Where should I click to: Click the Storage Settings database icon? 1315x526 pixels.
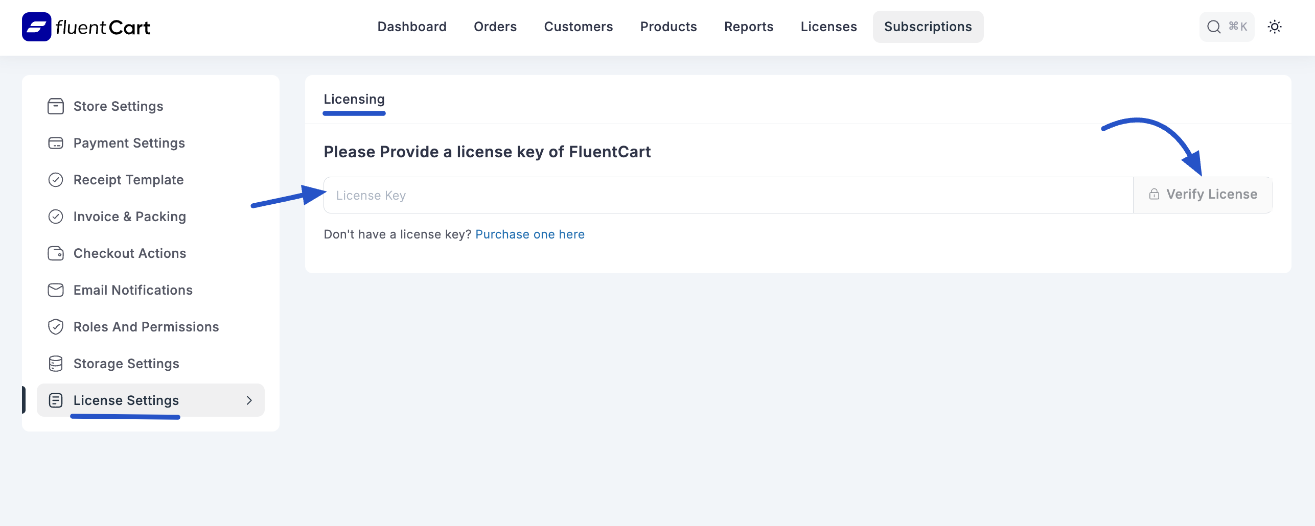56,364
